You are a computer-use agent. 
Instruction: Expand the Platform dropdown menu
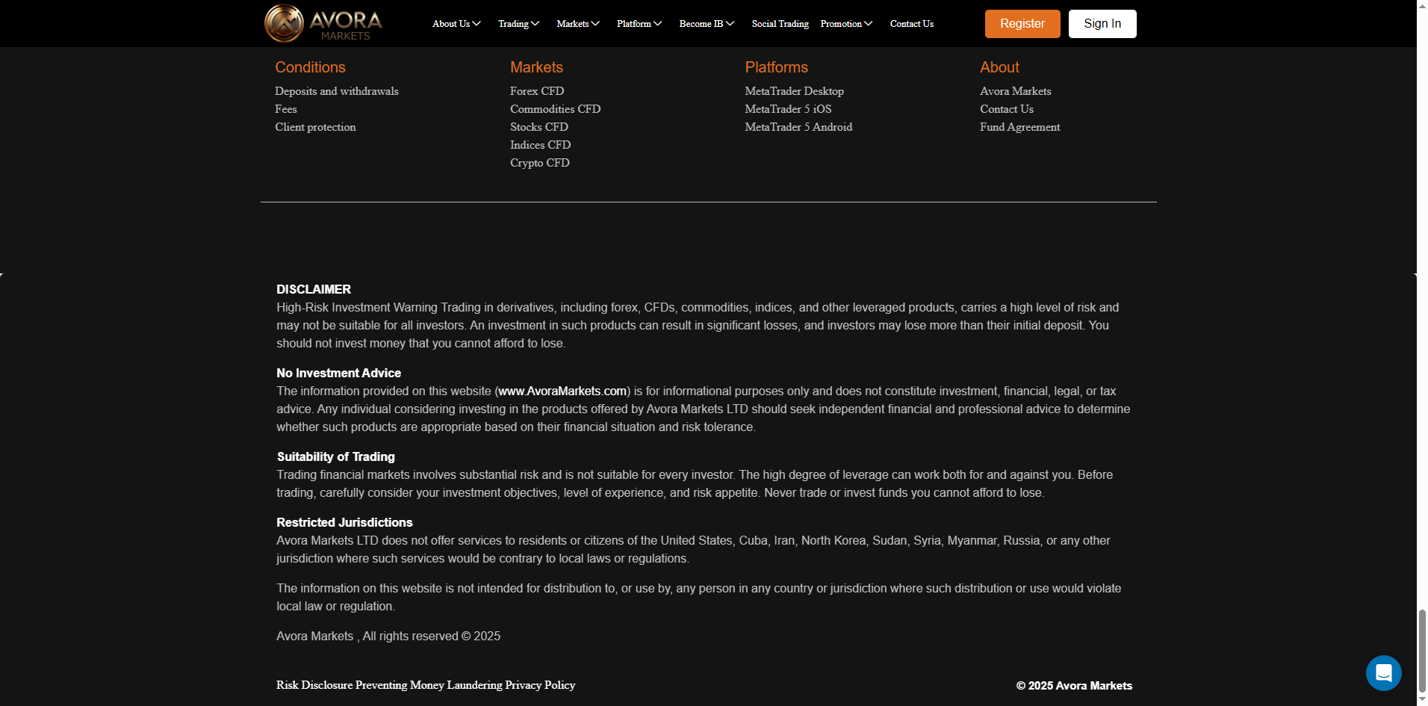click(x=639, y=24)
